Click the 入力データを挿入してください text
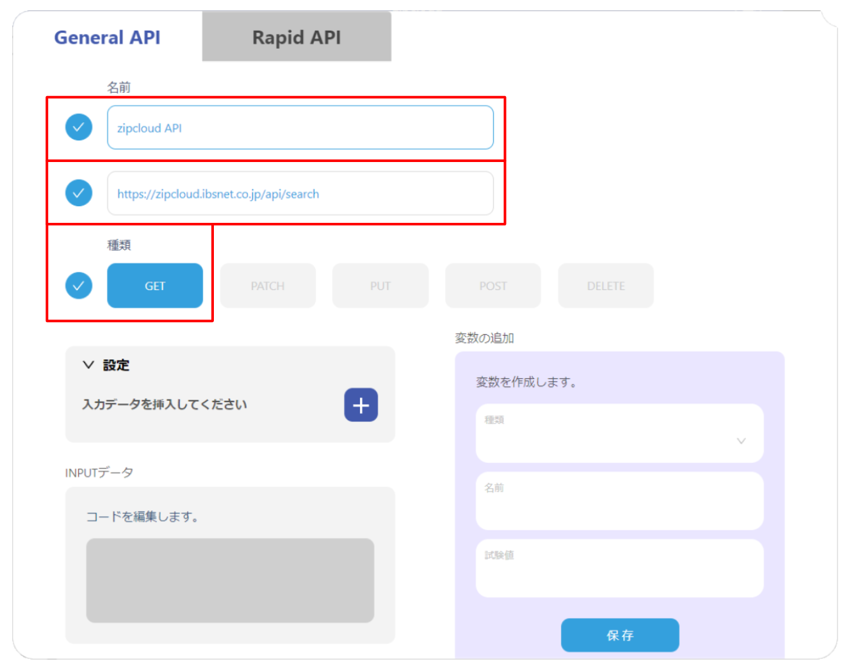This screenshot has height=666, width=846. coord(165,404)
